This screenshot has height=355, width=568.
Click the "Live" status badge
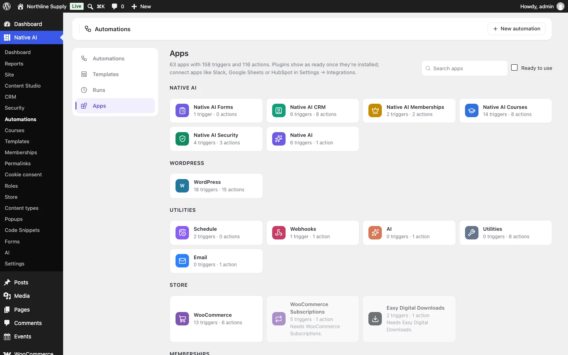tap(77, 6)
